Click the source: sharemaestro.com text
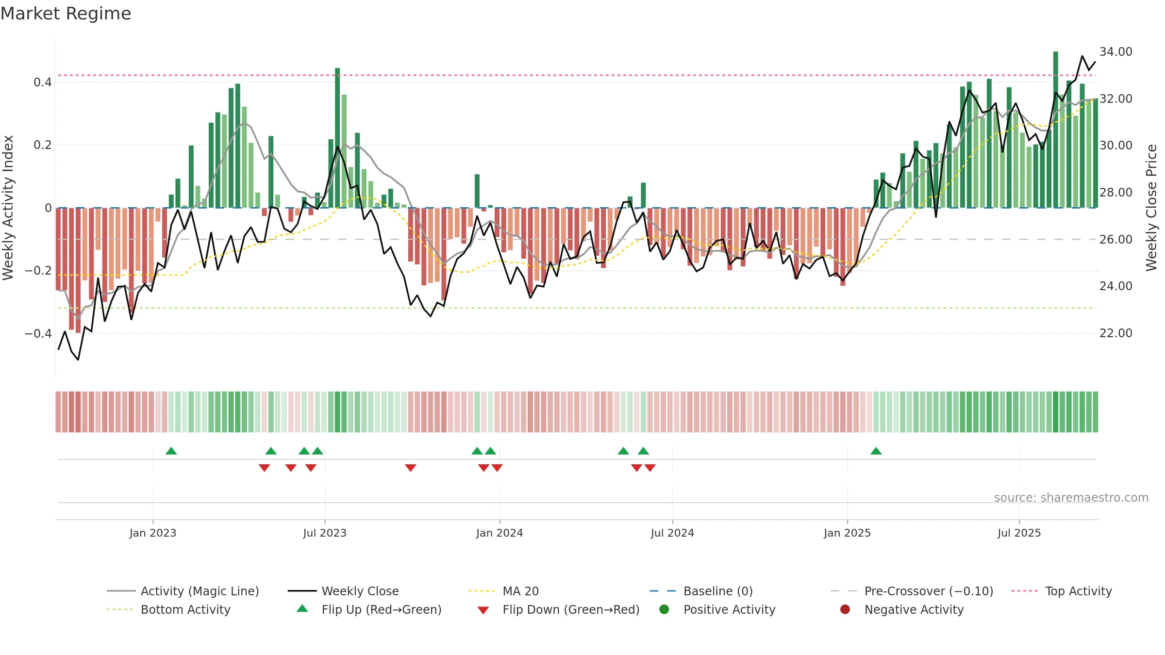The height and width of the screenshot is (655, 1165). click(1071, 497)
